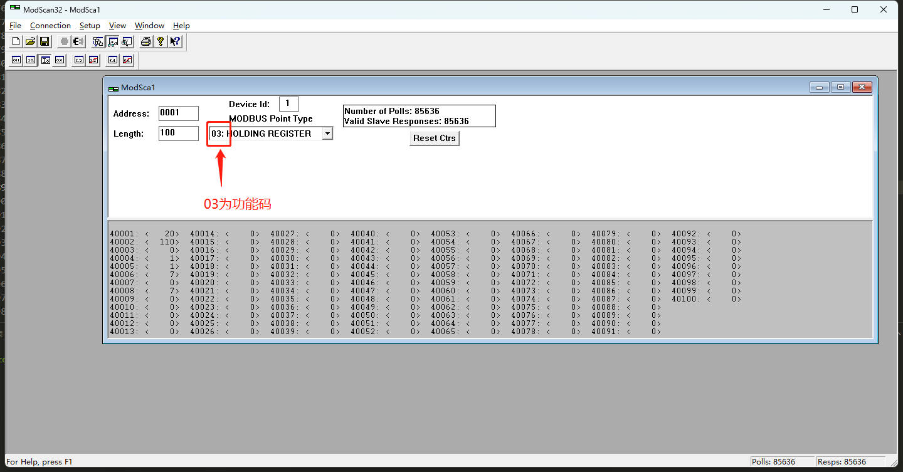The width and height of the screenshot is (903, 472).
Task: Save the document with the floppy disk icon
Action: 45,41
